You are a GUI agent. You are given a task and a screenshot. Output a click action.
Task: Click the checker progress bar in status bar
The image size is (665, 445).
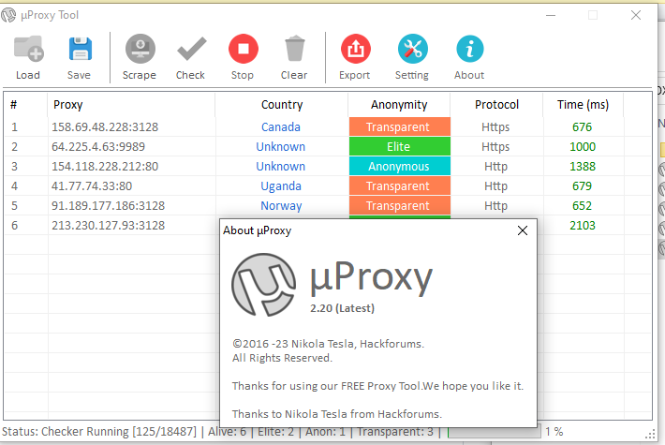[494, 432]
